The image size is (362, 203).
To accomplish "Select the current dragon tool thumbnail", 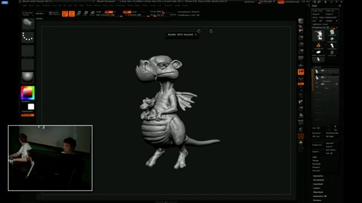I will coord(318,36).
